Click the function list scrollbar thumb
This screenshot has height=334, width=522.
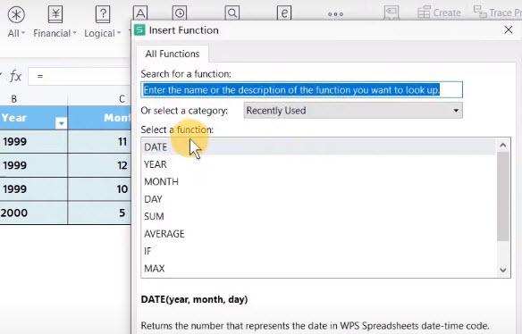coord(503,196)
